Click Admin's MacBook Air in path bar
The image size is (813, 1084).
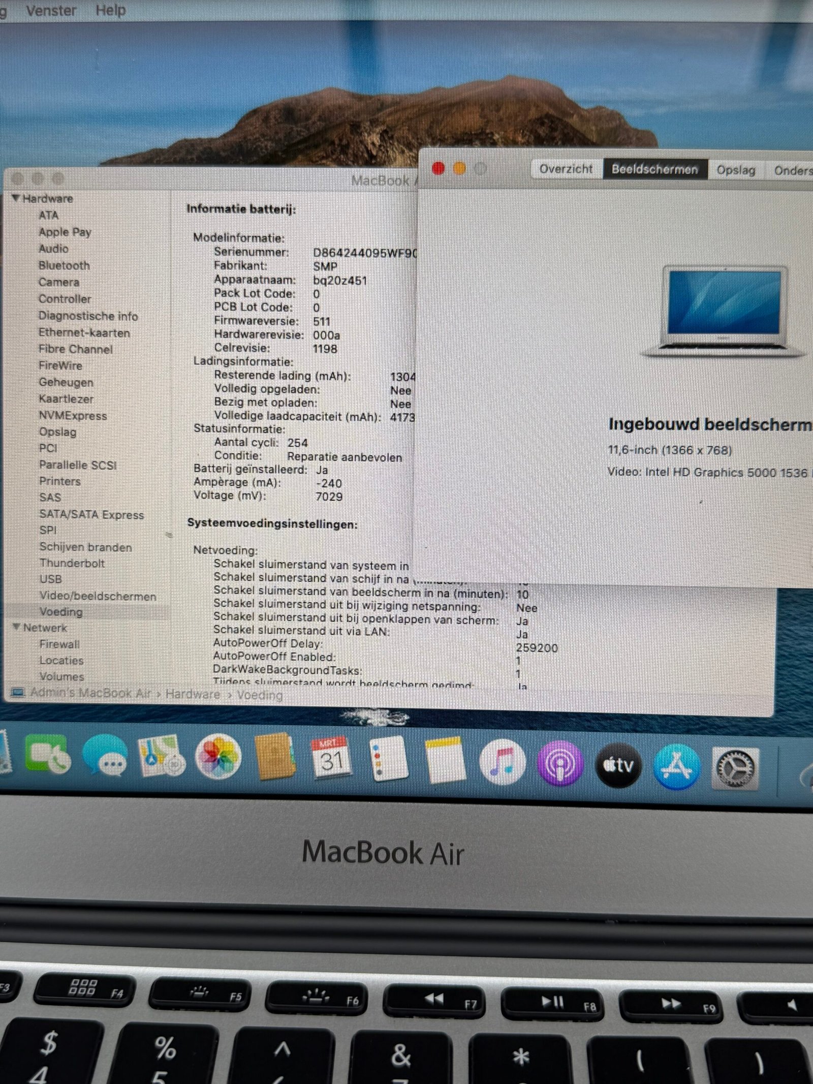(x=90, y=692)
